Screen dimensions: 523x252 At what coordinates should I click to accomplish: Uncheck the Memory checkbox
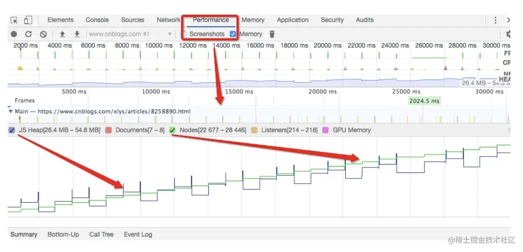coord(233,34)
